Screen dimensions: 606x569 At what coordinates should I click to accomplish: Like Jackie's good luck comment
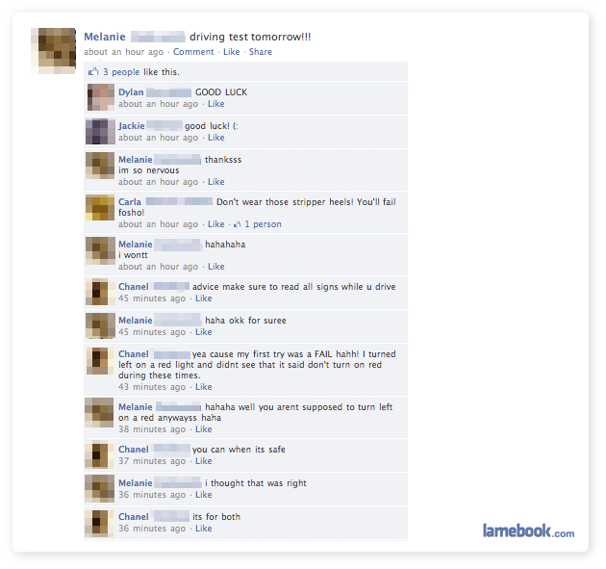pyautogui.click(x=216, y=138)
